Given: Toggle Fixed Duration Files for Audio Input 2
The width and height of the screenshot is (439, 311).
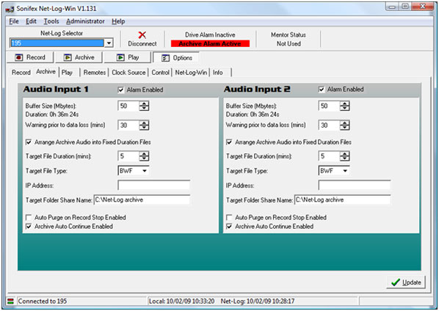Looking at the screenshot, I should click(229, 142).
